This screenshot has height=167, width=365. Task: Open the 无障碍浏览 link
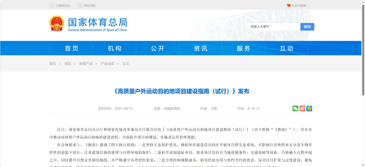click(x=63, y=6)
